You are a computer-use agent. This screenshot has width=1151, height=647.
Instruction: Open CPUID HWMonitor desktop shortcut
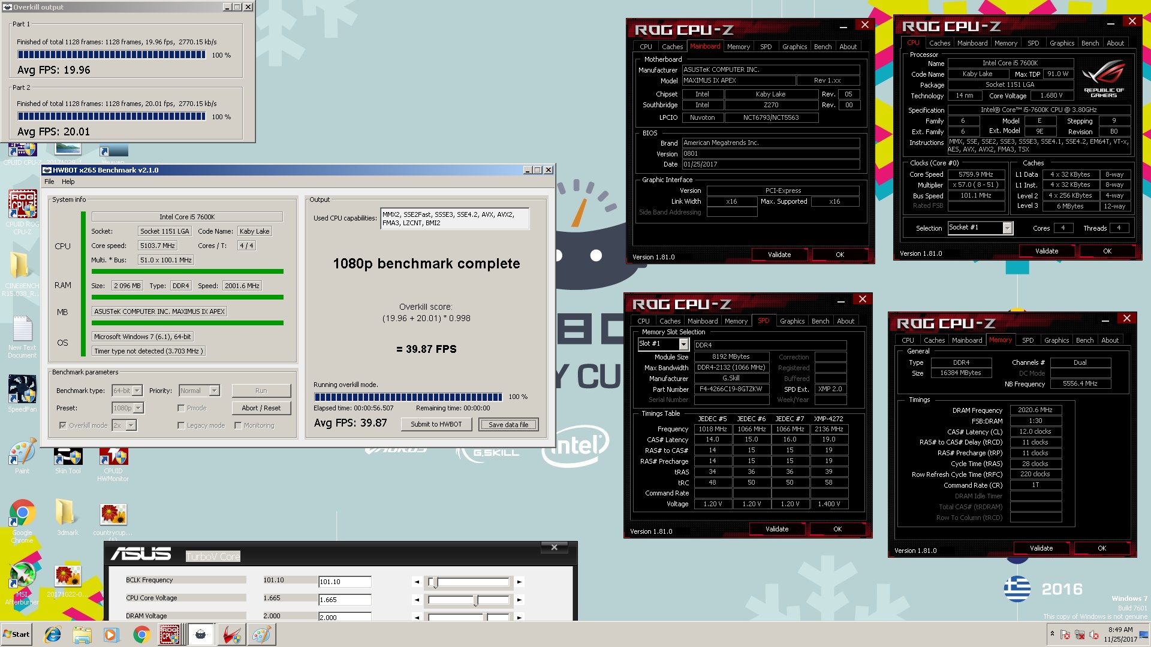tap(113, 464)
